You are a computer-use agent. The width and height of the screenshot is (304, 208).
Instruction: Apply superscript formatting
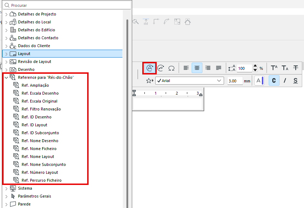(x=274, y=68)
